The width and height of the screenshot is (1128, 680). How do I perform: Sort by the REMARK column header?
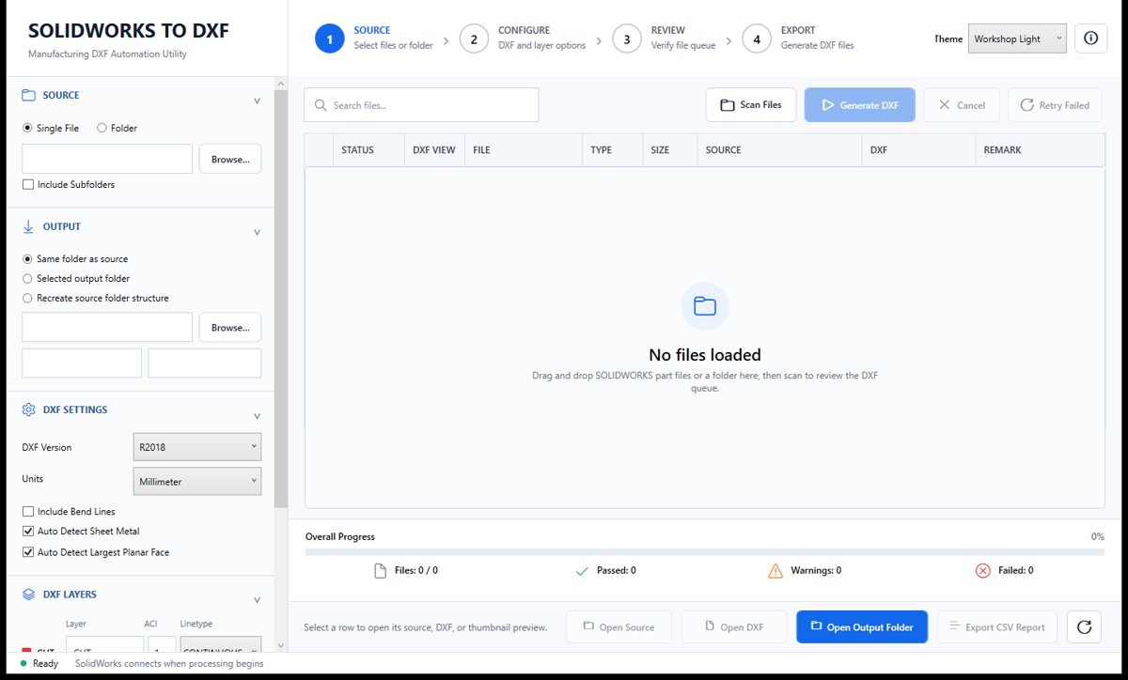click(x=1040, y=150)
